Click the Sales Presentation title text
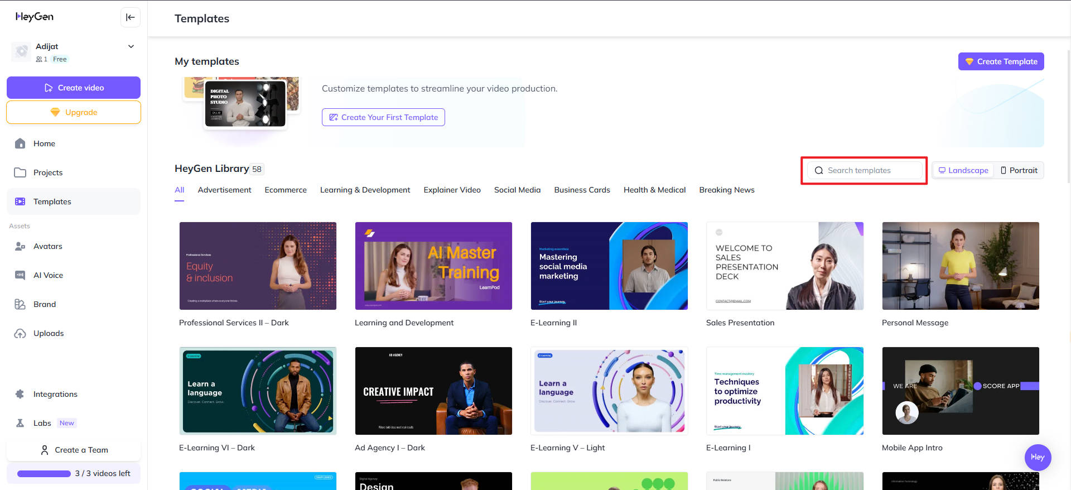1071x490 pixels. [740, 323]
